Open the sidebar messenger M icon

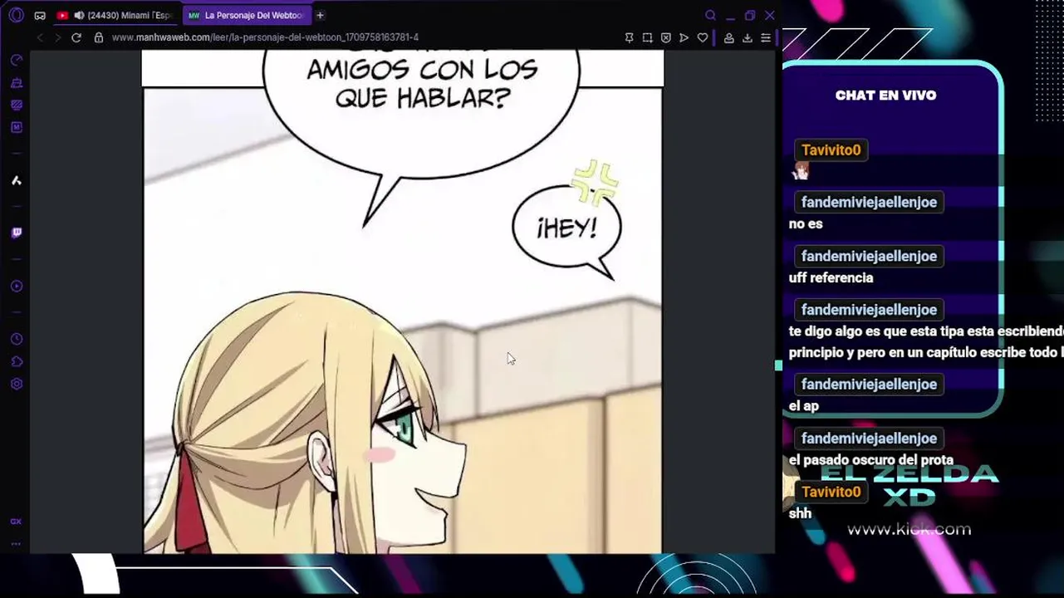[x=16, y=128]
